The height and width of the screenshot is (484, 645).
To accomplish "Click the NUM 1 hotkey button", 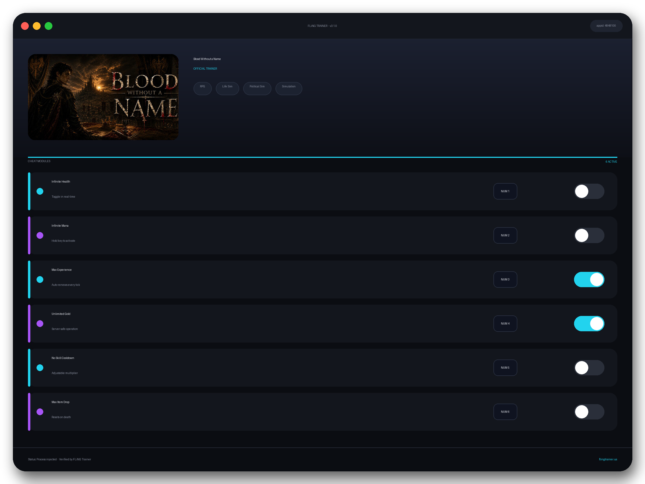I will coord(505,191).
